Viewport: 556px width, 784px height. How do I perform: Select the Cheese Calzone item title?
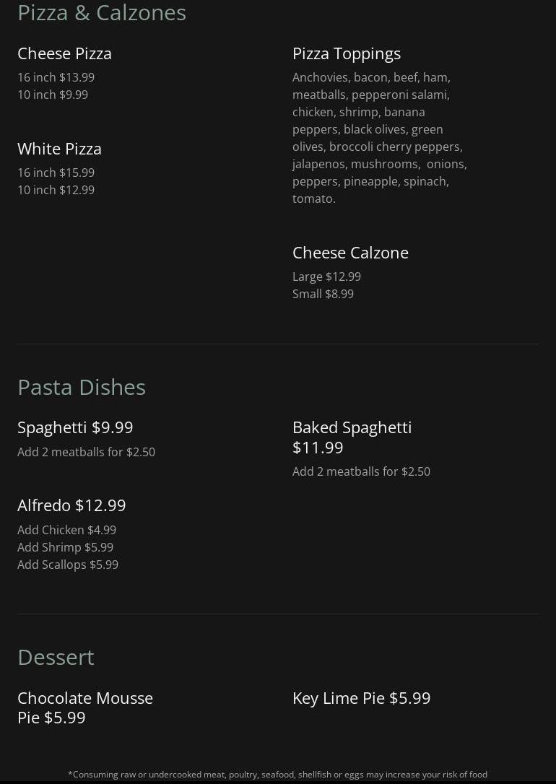[350, 253]
